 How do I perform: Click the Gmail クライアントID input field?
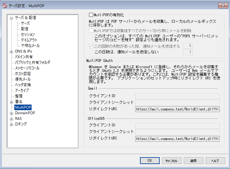point(177,96)
